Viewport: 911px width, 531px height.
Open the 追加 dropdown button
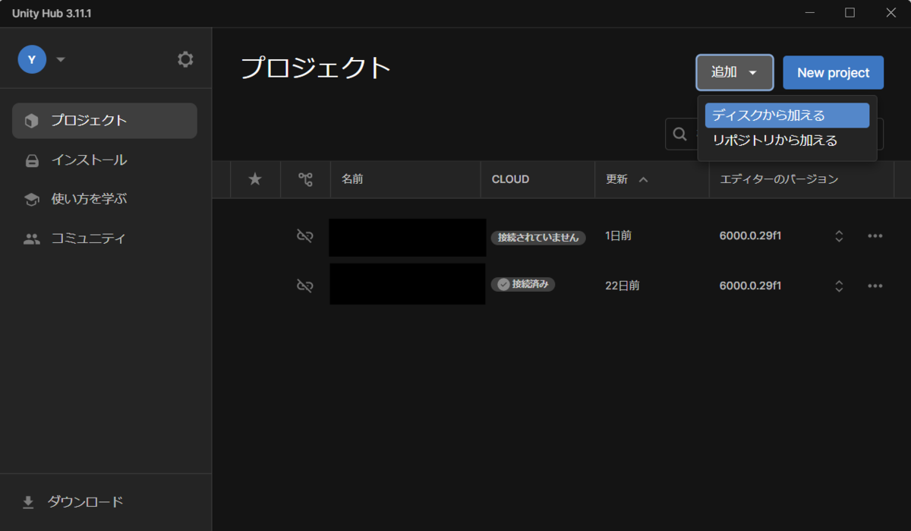[733, 72]
